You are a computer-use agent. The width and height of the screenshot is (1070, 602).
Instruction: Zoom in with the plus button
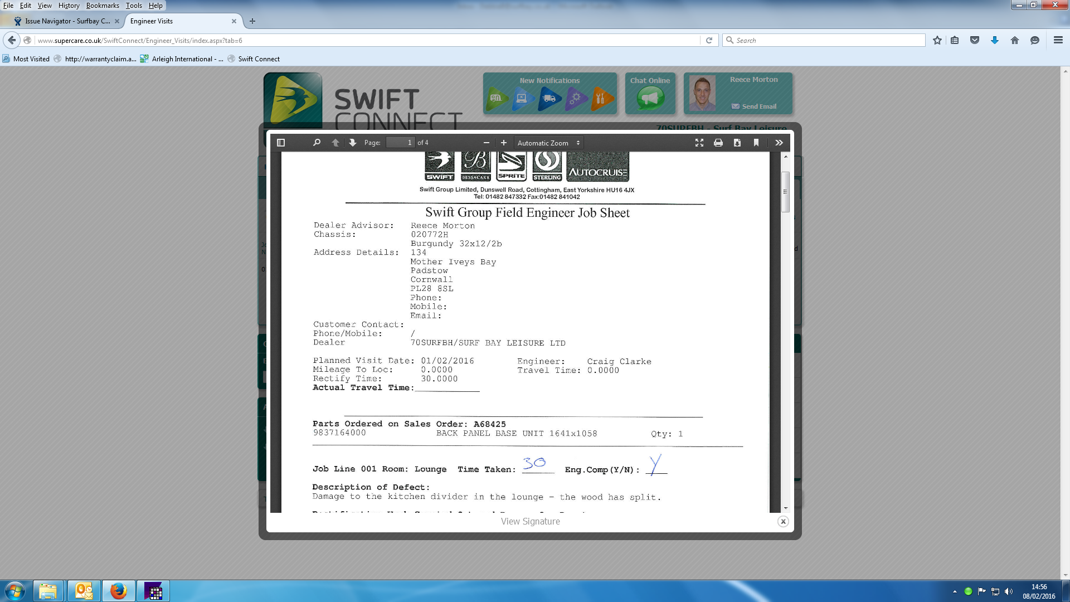[x=504, y=143]
